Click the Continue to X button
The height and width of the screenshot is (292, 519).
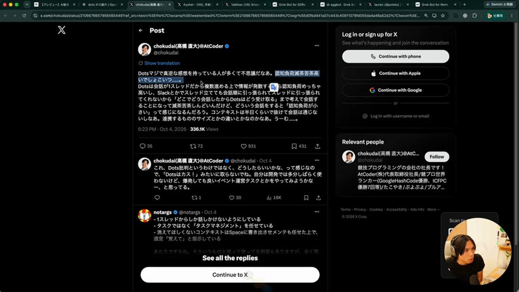[230, 275]
